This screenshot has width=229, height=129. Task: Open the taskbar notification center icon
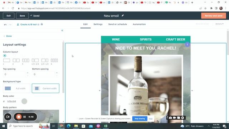pos(224,126)
